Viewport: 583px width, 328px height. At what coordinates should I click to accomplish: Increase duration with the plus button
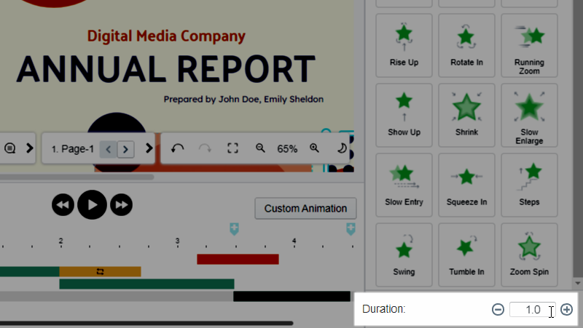[x=567, y=310]
